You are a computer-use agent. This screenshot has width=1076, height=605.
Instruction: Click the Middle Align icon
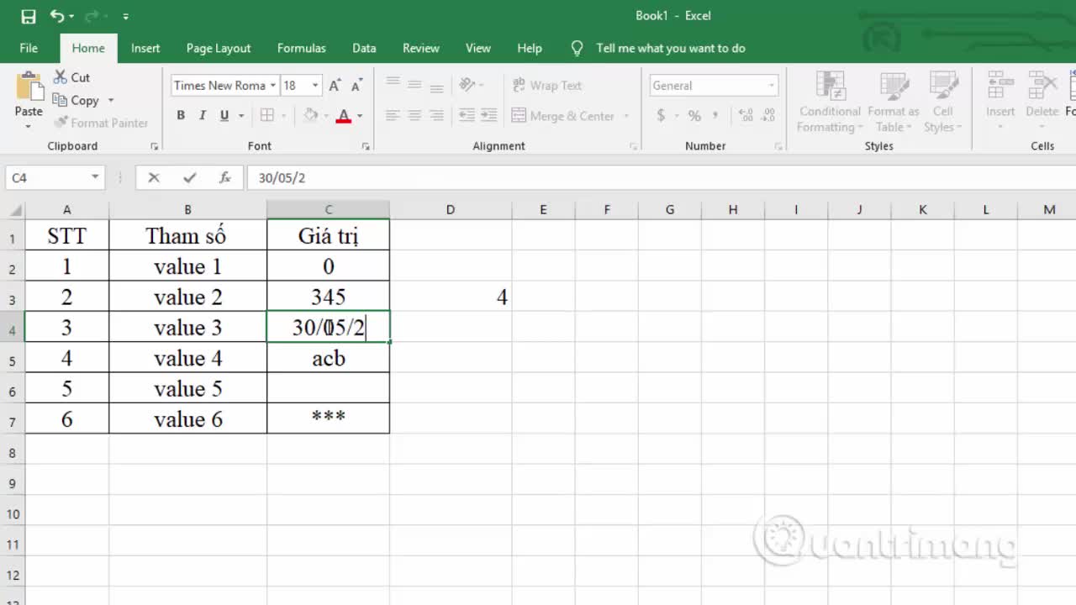[414, 85]
